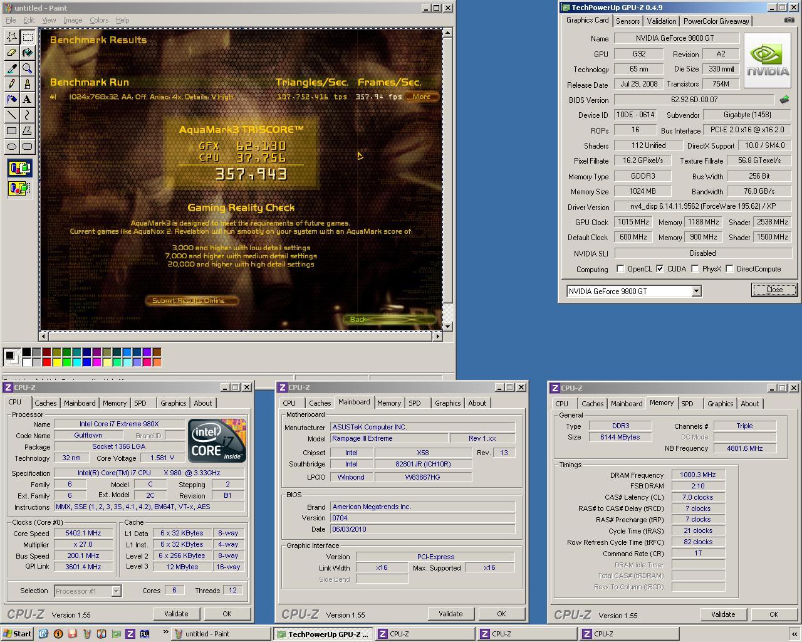802x642 pixels.
Task: Choose the Brush tool in Paint
Action: pos(27,84)
